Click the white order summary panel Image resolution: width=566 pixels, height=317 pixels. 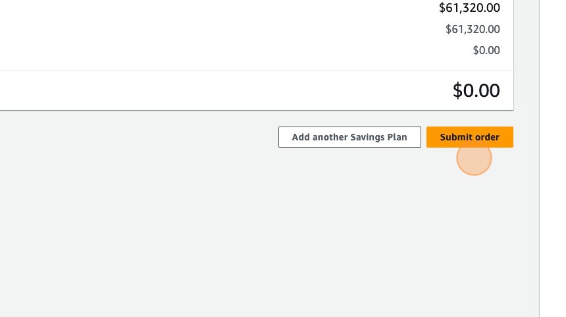coord(197,40)
